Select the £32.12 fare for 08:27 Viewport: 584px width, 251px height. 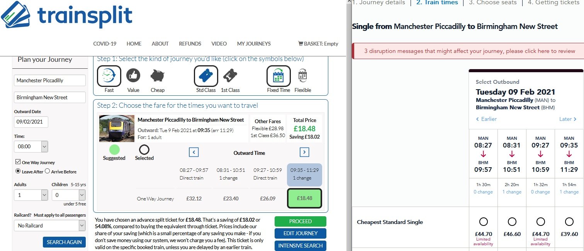tap(194, 198)
